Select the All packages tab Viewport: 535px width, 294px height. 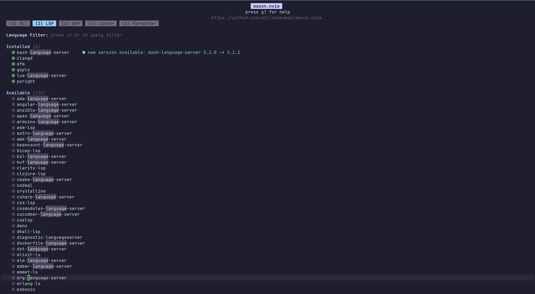click(x=18, y=23)
